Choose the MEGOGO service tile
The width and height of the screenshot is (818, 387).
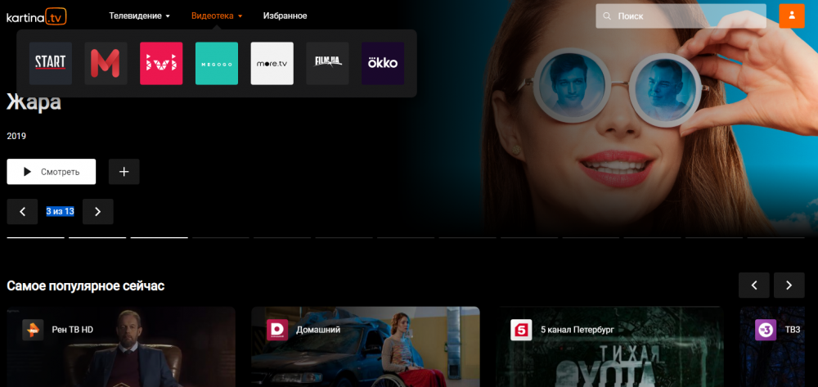[x=217, y=64]
